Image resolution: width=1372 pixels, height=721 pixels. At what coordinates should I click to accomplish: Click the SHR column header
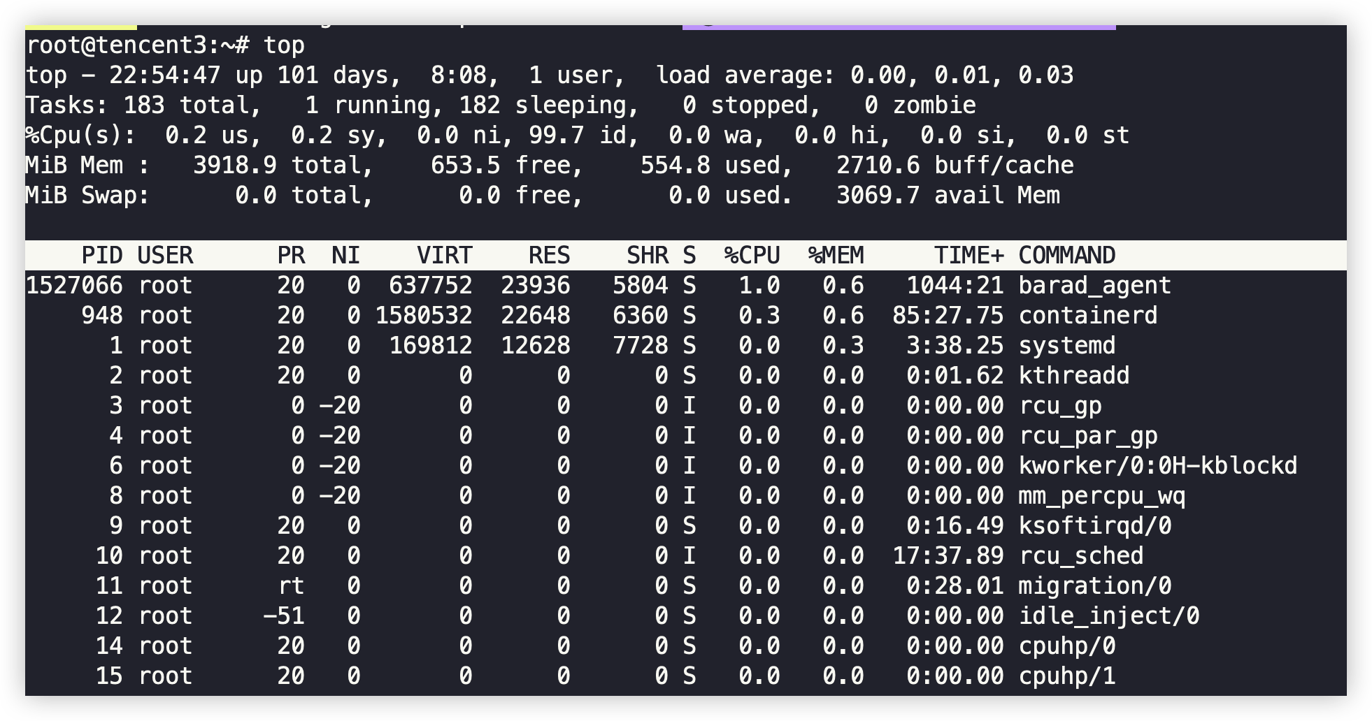click(x=648, y=256)
